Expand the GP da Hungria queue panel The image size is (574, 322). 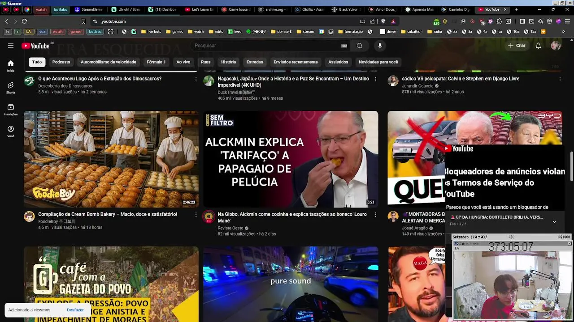(x=554, y=221)
